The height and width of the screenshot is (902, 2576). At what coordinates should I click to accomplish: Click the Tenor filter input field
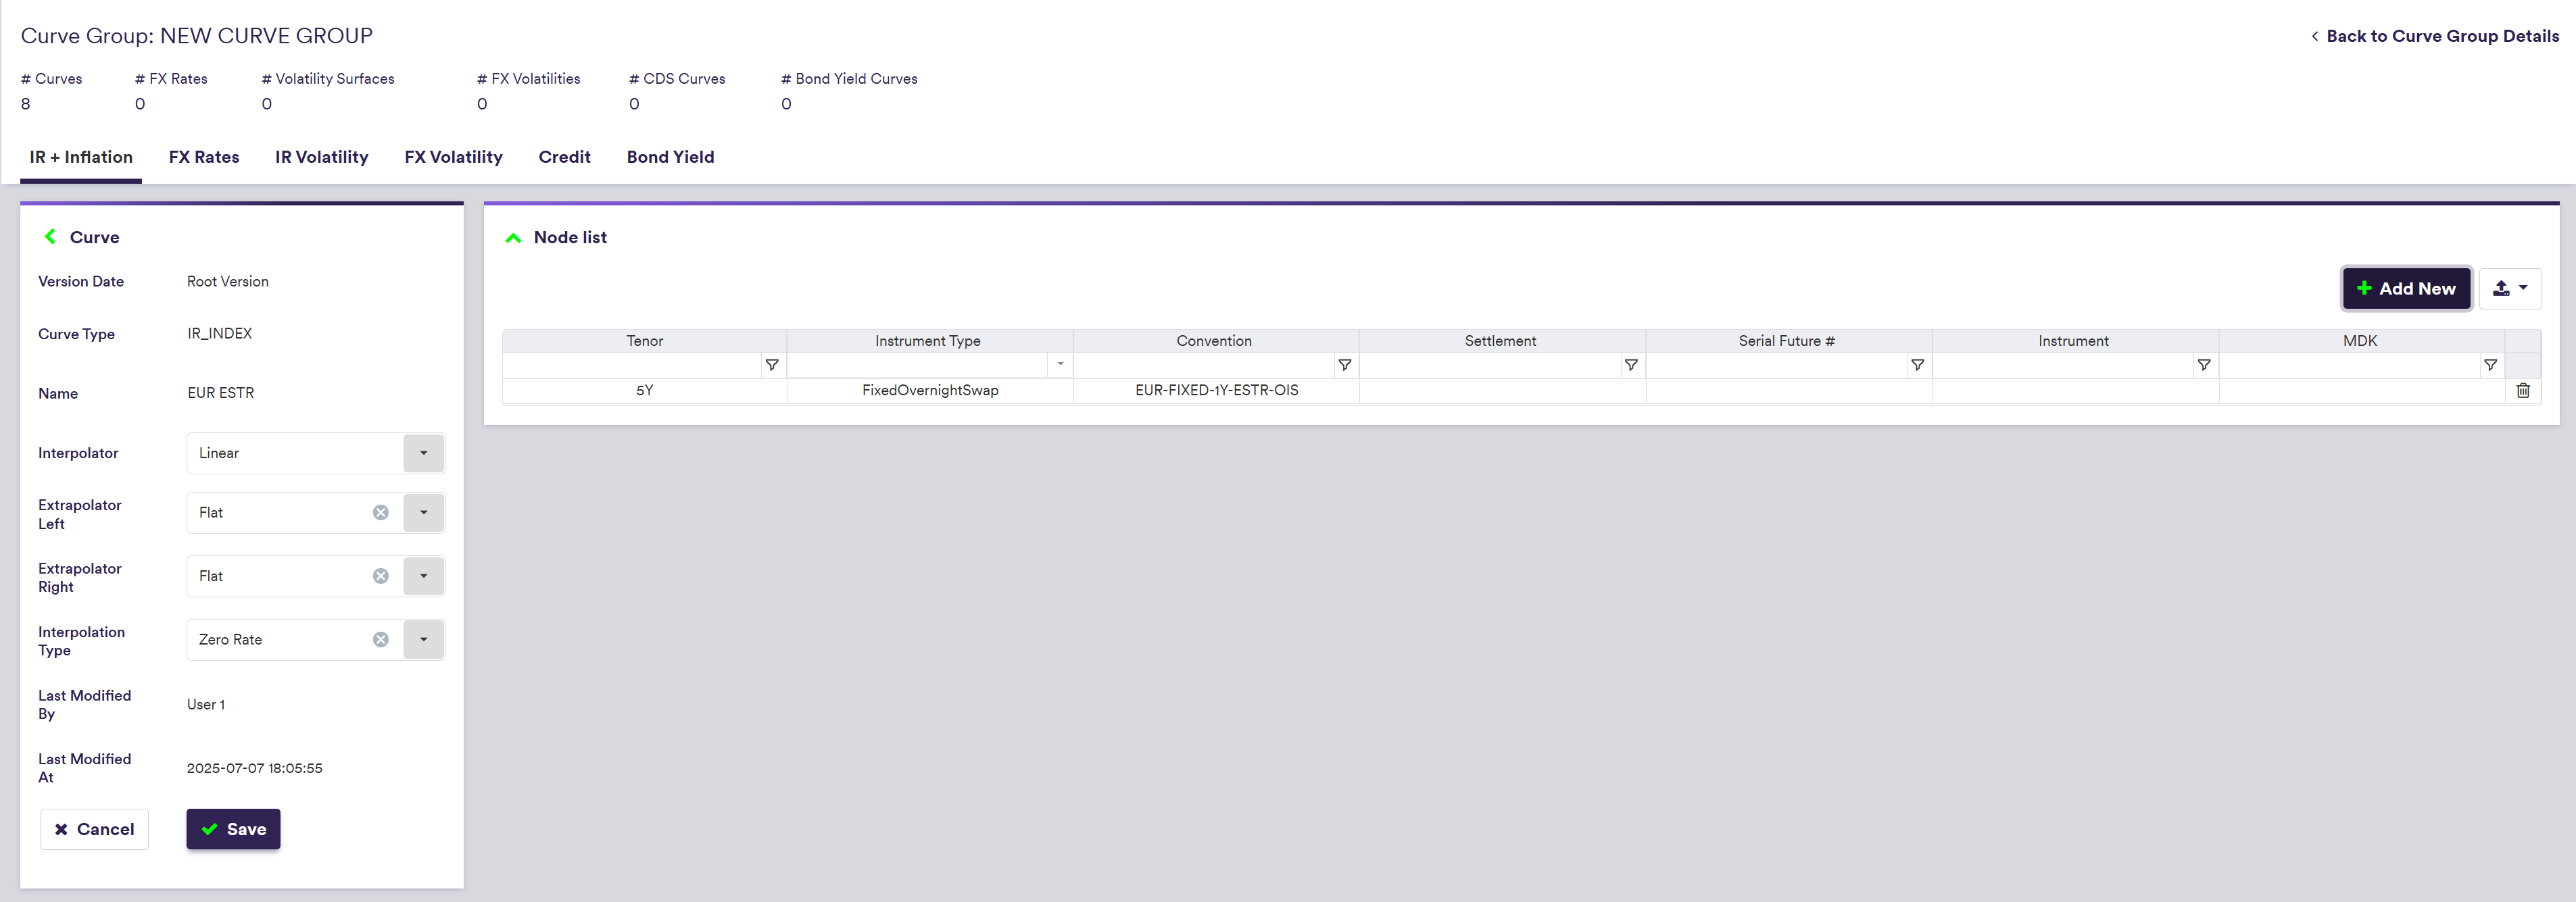coord(632,365)
